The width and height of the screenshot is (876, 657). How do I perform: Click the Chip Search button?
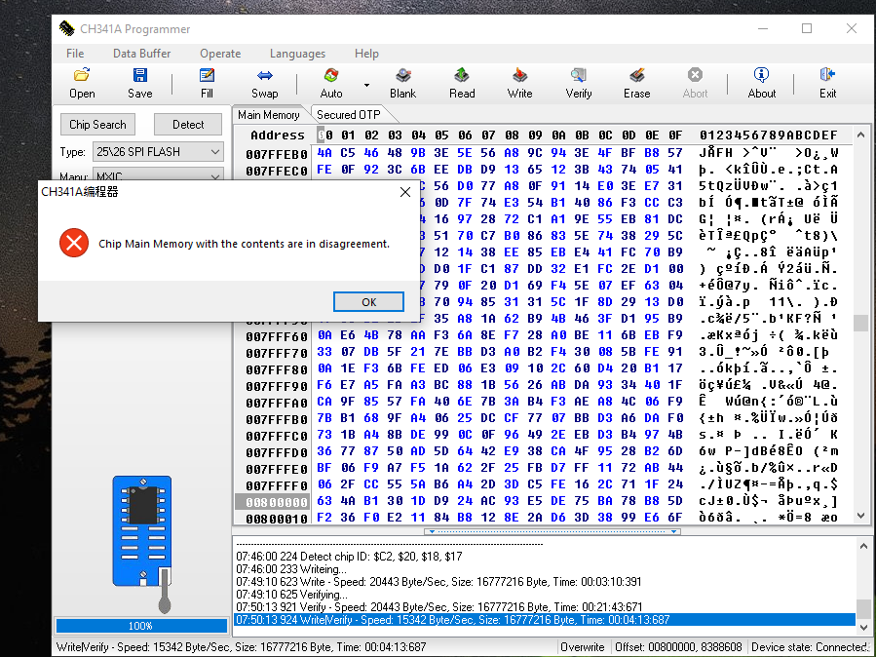tap(97, 125)
